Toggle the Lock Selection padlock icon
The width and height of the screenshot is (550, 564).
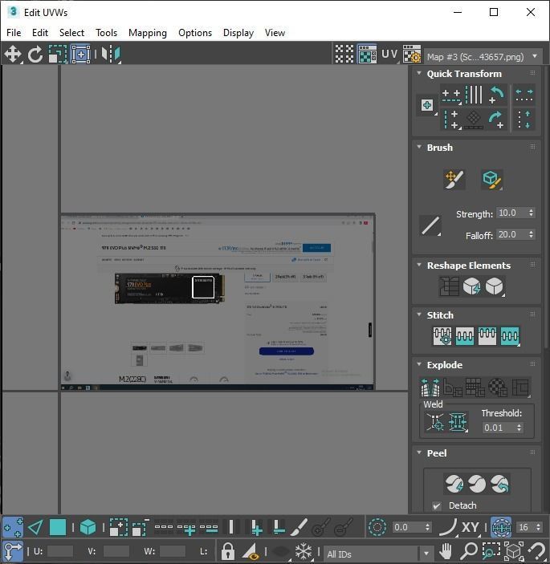(x=228, y=551)
